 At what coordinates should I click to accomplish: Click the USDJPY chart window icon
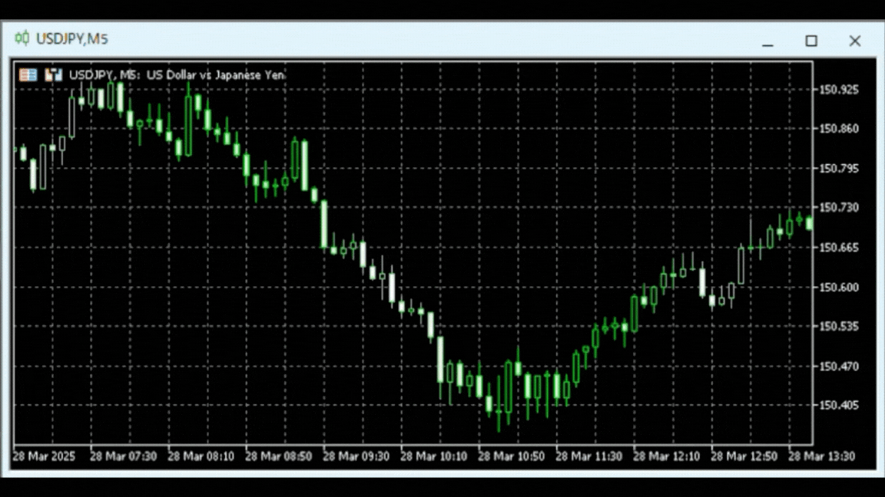22,38
